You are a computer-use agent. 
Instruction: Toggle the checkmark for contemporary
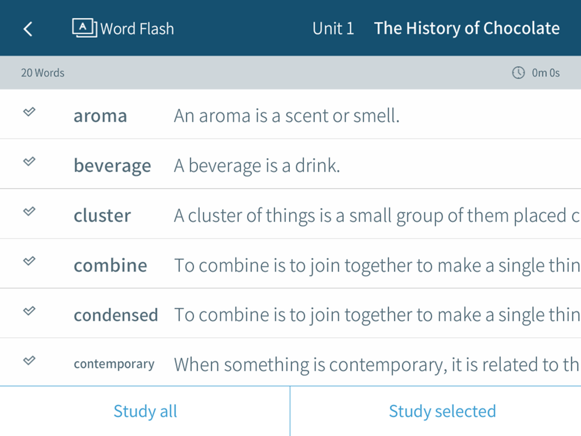coord(29,360)
